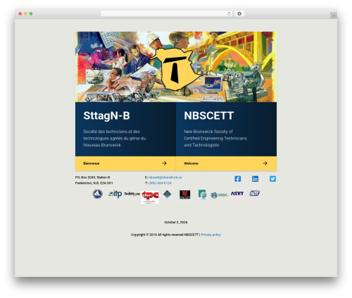
Task: Click the ASTT partner logo
Action: [255, 193]
